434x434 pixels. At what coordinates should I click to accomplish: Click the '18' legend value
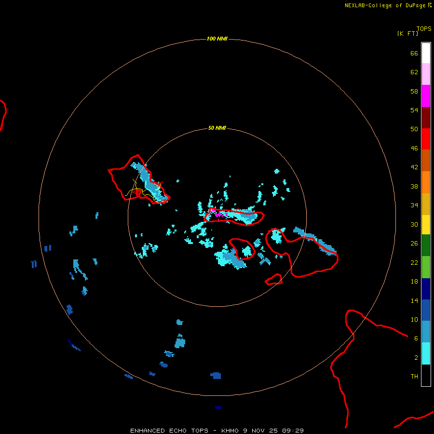(414, 282)
